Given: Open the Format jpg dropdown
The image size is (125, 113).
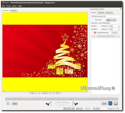Looking at the screenshot, I should 111,20.
